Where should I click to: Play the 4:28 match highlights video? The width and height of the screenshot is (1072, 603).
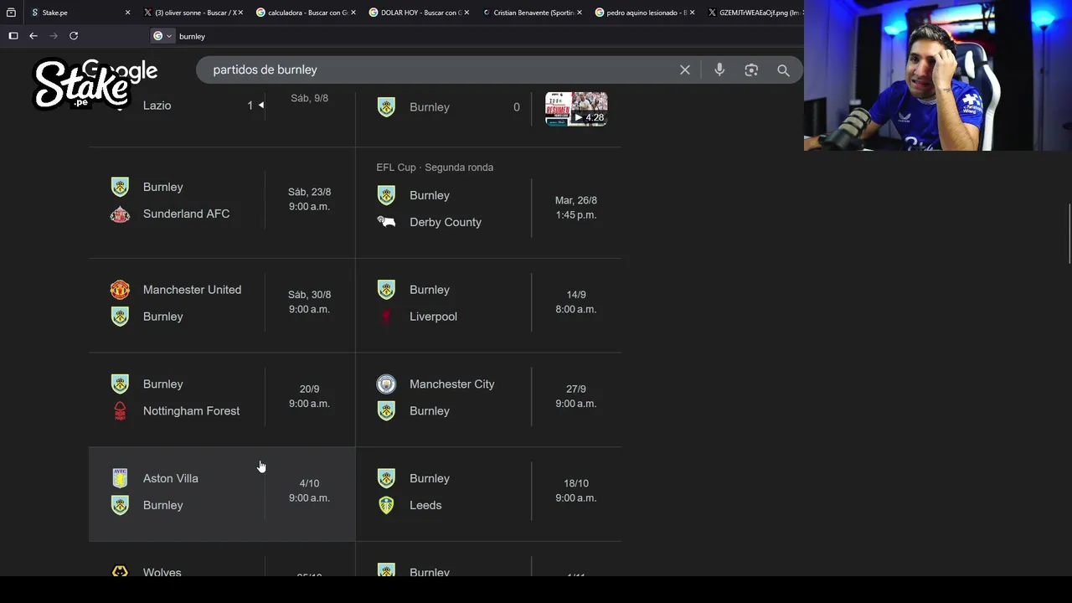coord(576,109)
